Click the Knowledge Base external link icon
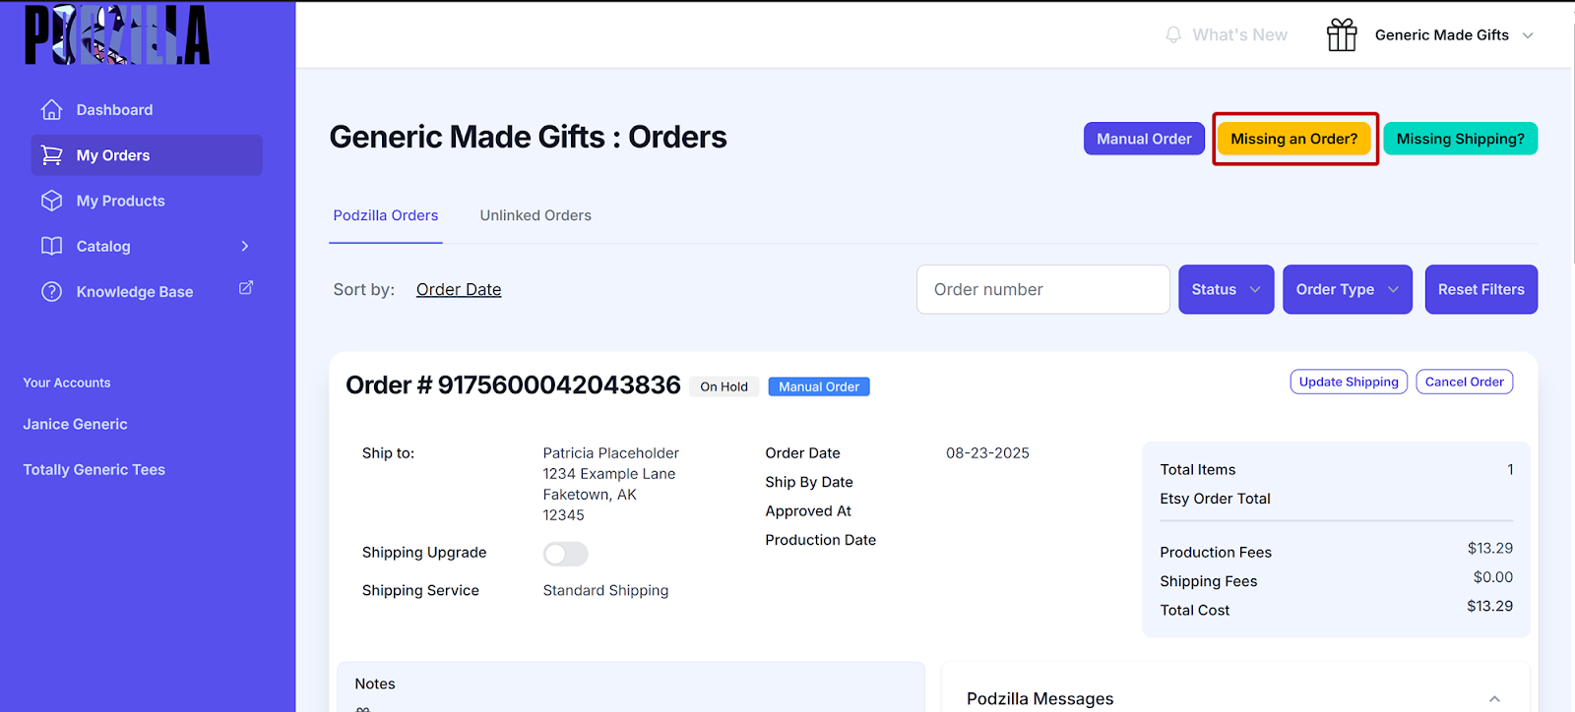This screenshot has height=712, width=1575. [x=246, y=288]
